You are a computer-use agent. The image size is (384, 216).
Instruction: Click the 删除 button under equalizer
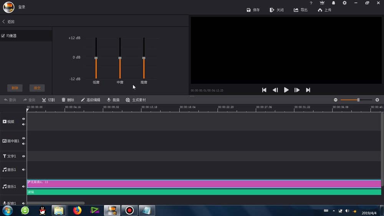click(15, 88)
